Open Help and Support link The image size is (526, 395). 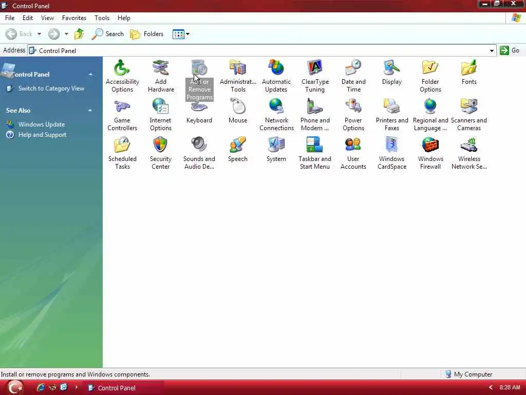(x=42, y=135)
